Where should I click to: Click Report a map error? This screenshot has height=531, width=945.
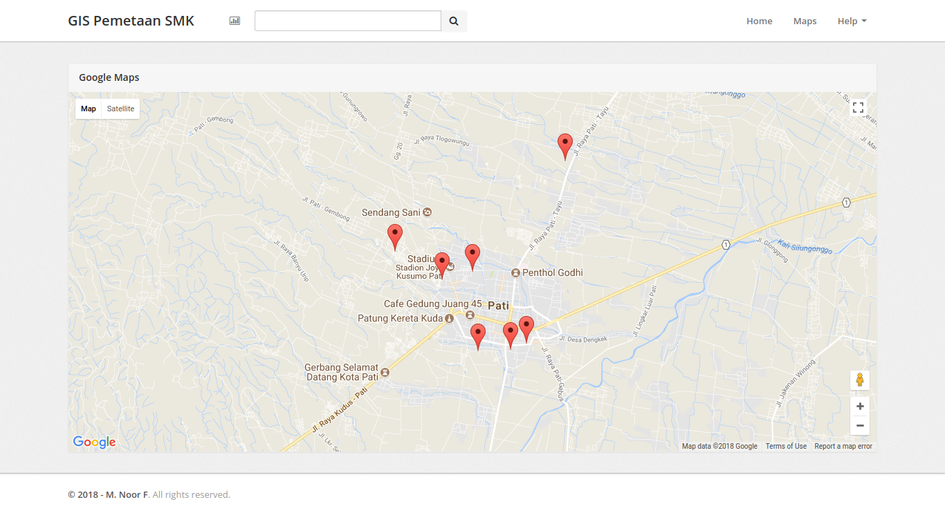pyautogui.click(x=843, y=446)
